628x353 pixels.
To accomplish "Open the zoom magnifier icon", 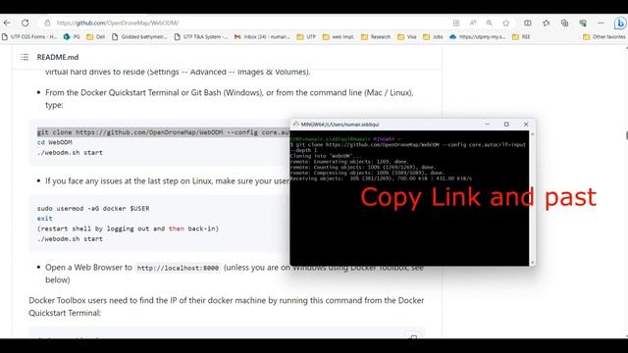I will tap(490, 23).
